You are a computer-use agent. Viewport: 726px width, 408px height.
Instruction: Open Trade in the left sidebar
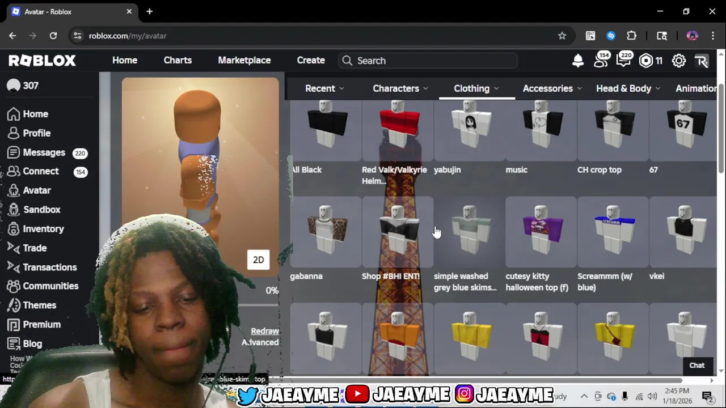[27, 248]
